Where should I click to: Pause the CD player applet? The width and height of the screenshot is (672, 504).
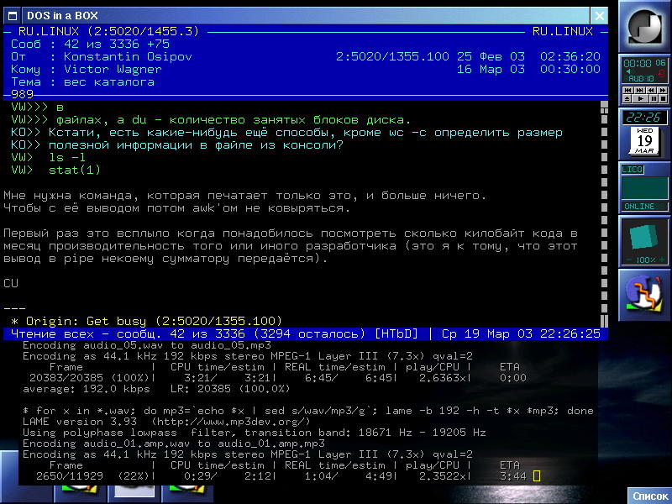[x=654, y=98]
